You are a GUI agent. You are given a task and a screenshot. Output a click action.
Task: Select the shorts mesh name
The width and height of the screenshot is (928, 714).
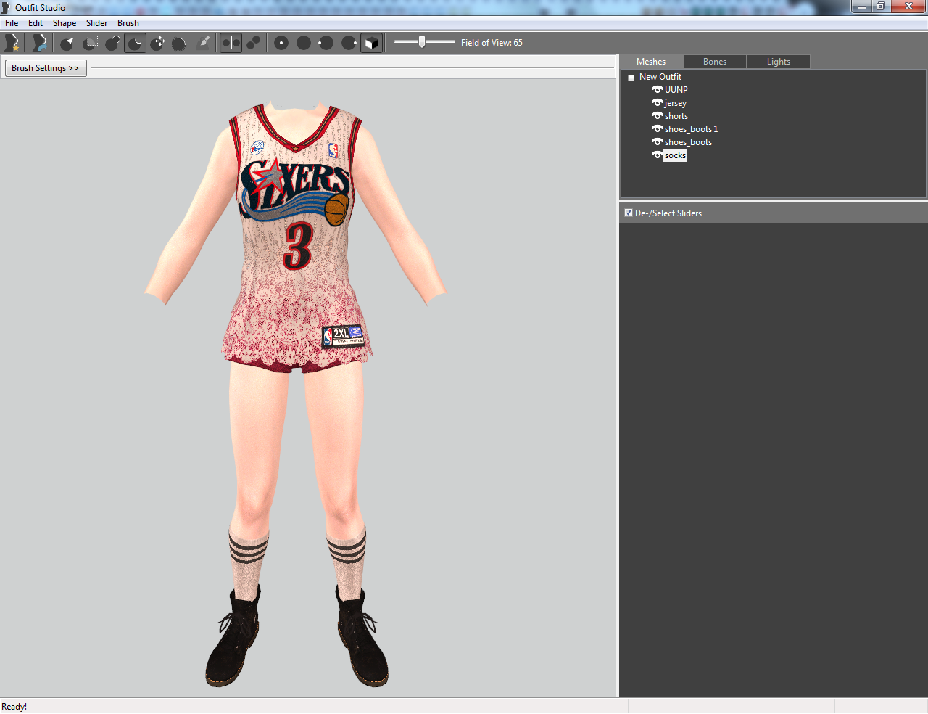pyautogui.click(x=676, y=116)
